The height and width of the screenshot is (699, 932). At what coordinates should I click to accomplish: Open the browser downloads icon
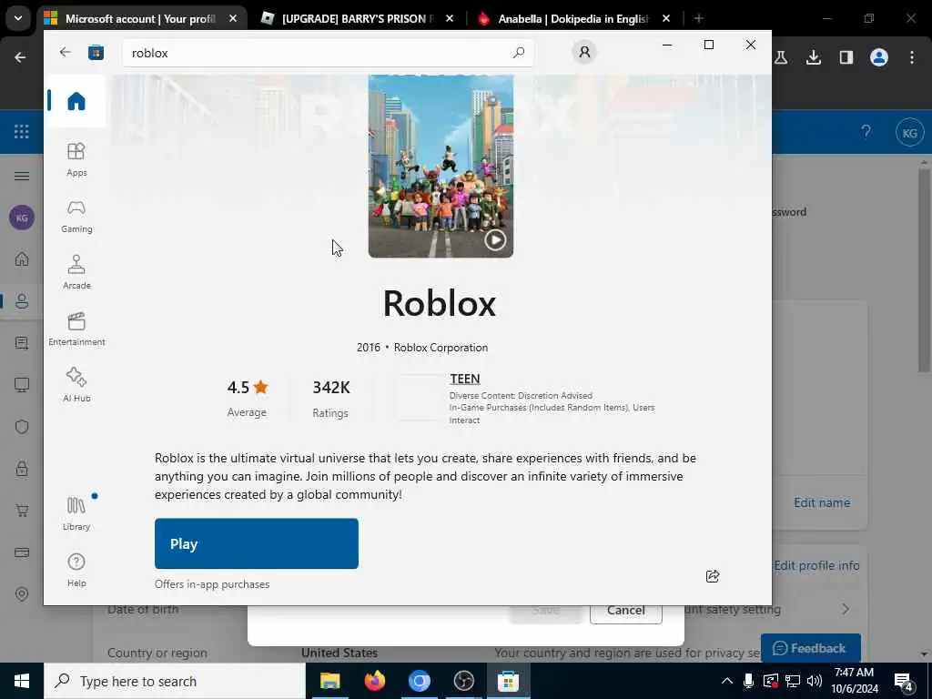tap(813, 57)
